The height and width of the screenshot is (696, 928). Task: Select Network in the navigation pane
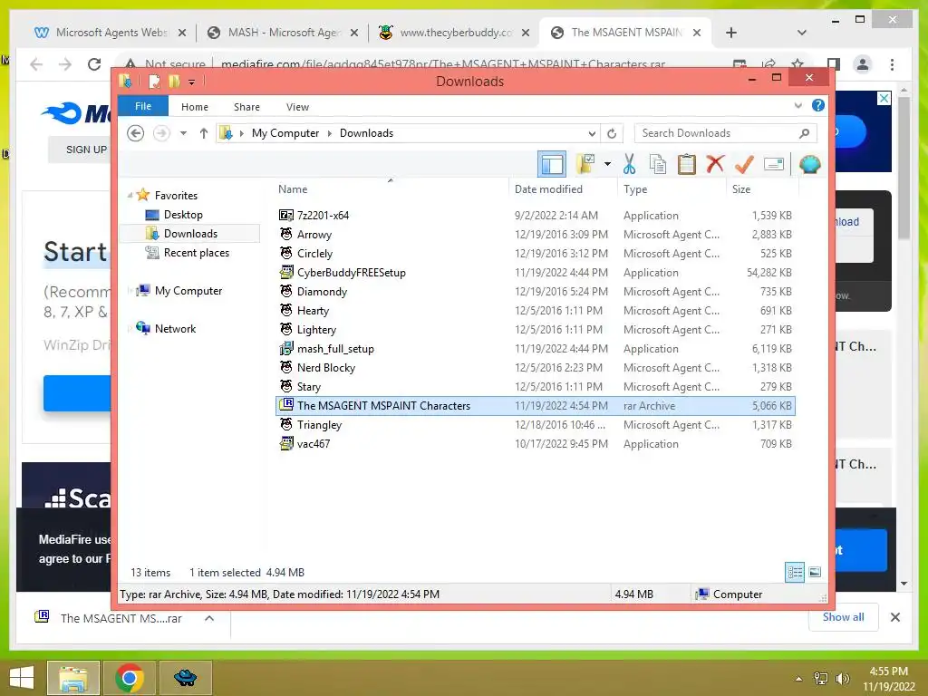point(175,328)
